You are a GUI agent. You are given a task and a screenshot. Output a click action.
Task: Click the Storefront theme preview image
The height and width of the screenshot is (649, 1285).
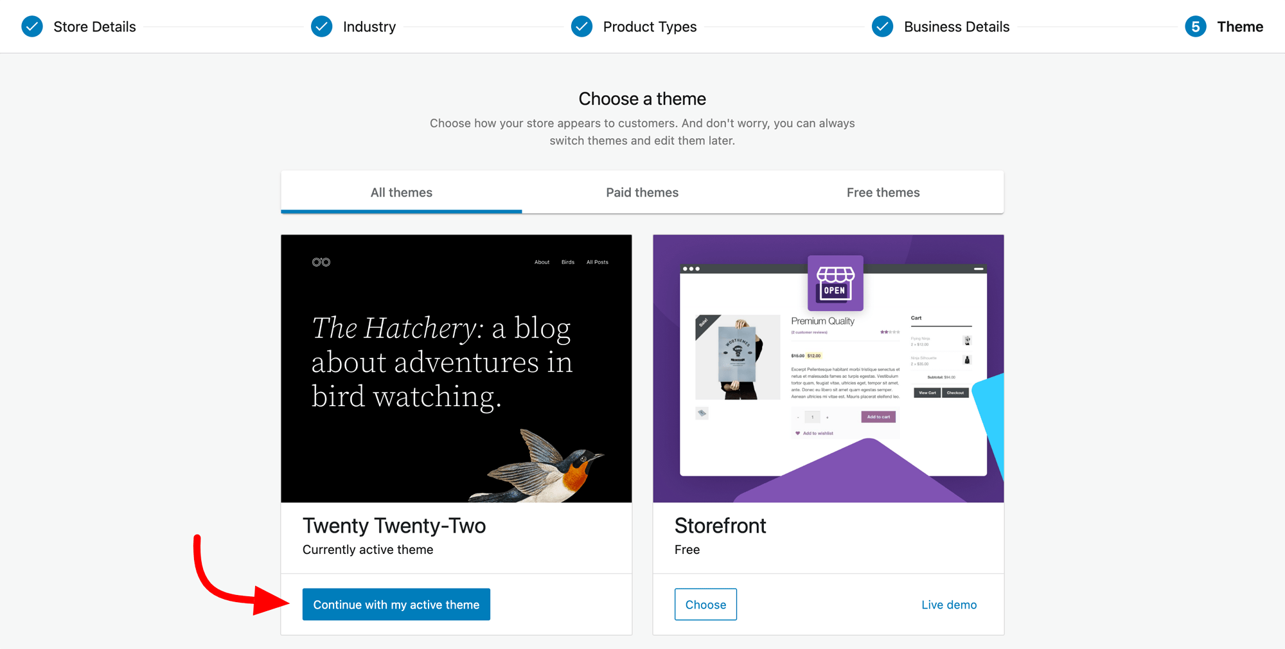coord(828,368)
